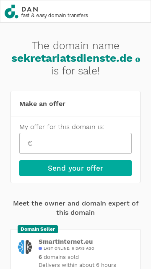
Task: Click the euro currency symbol in the field
Action: (x=30, y=143)
